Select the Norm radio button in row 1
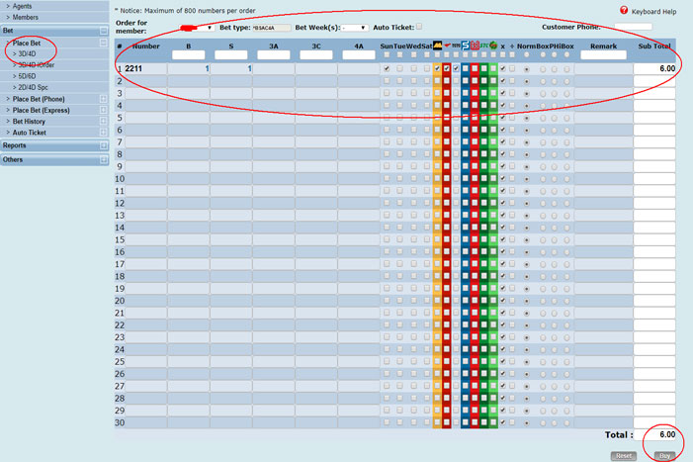The image size is (693, 462). pyautogui.click(x=526, y=69)
